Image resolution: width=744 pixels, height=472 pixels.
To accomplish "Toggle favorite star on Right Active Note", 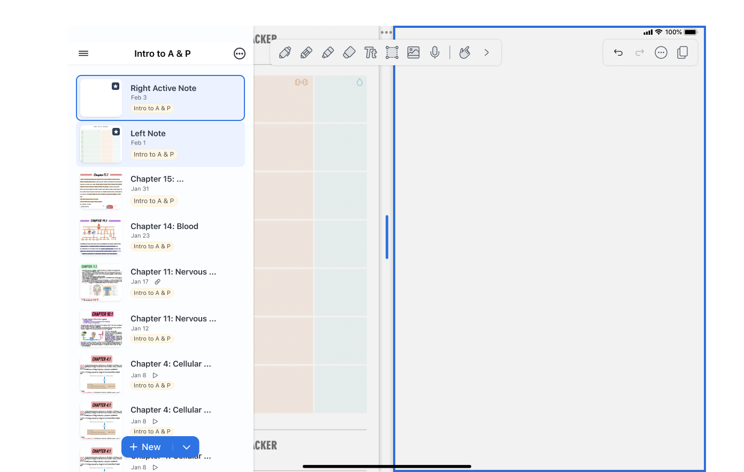I will click(116, 86).
